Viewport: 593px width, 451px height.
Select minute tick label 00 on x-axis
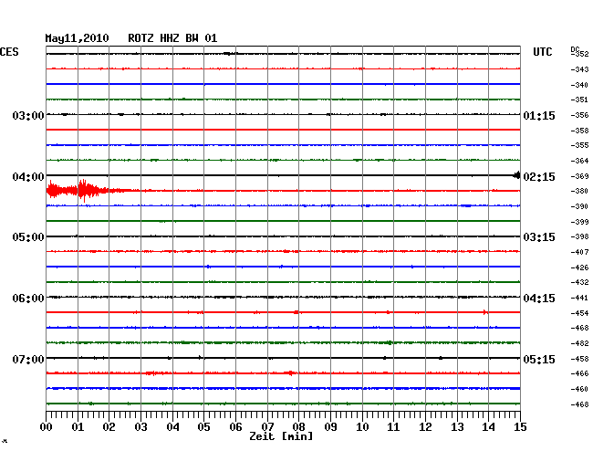coord(47,427)
